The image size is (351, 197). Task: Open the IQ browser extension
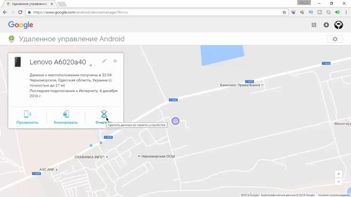[311, 12]
